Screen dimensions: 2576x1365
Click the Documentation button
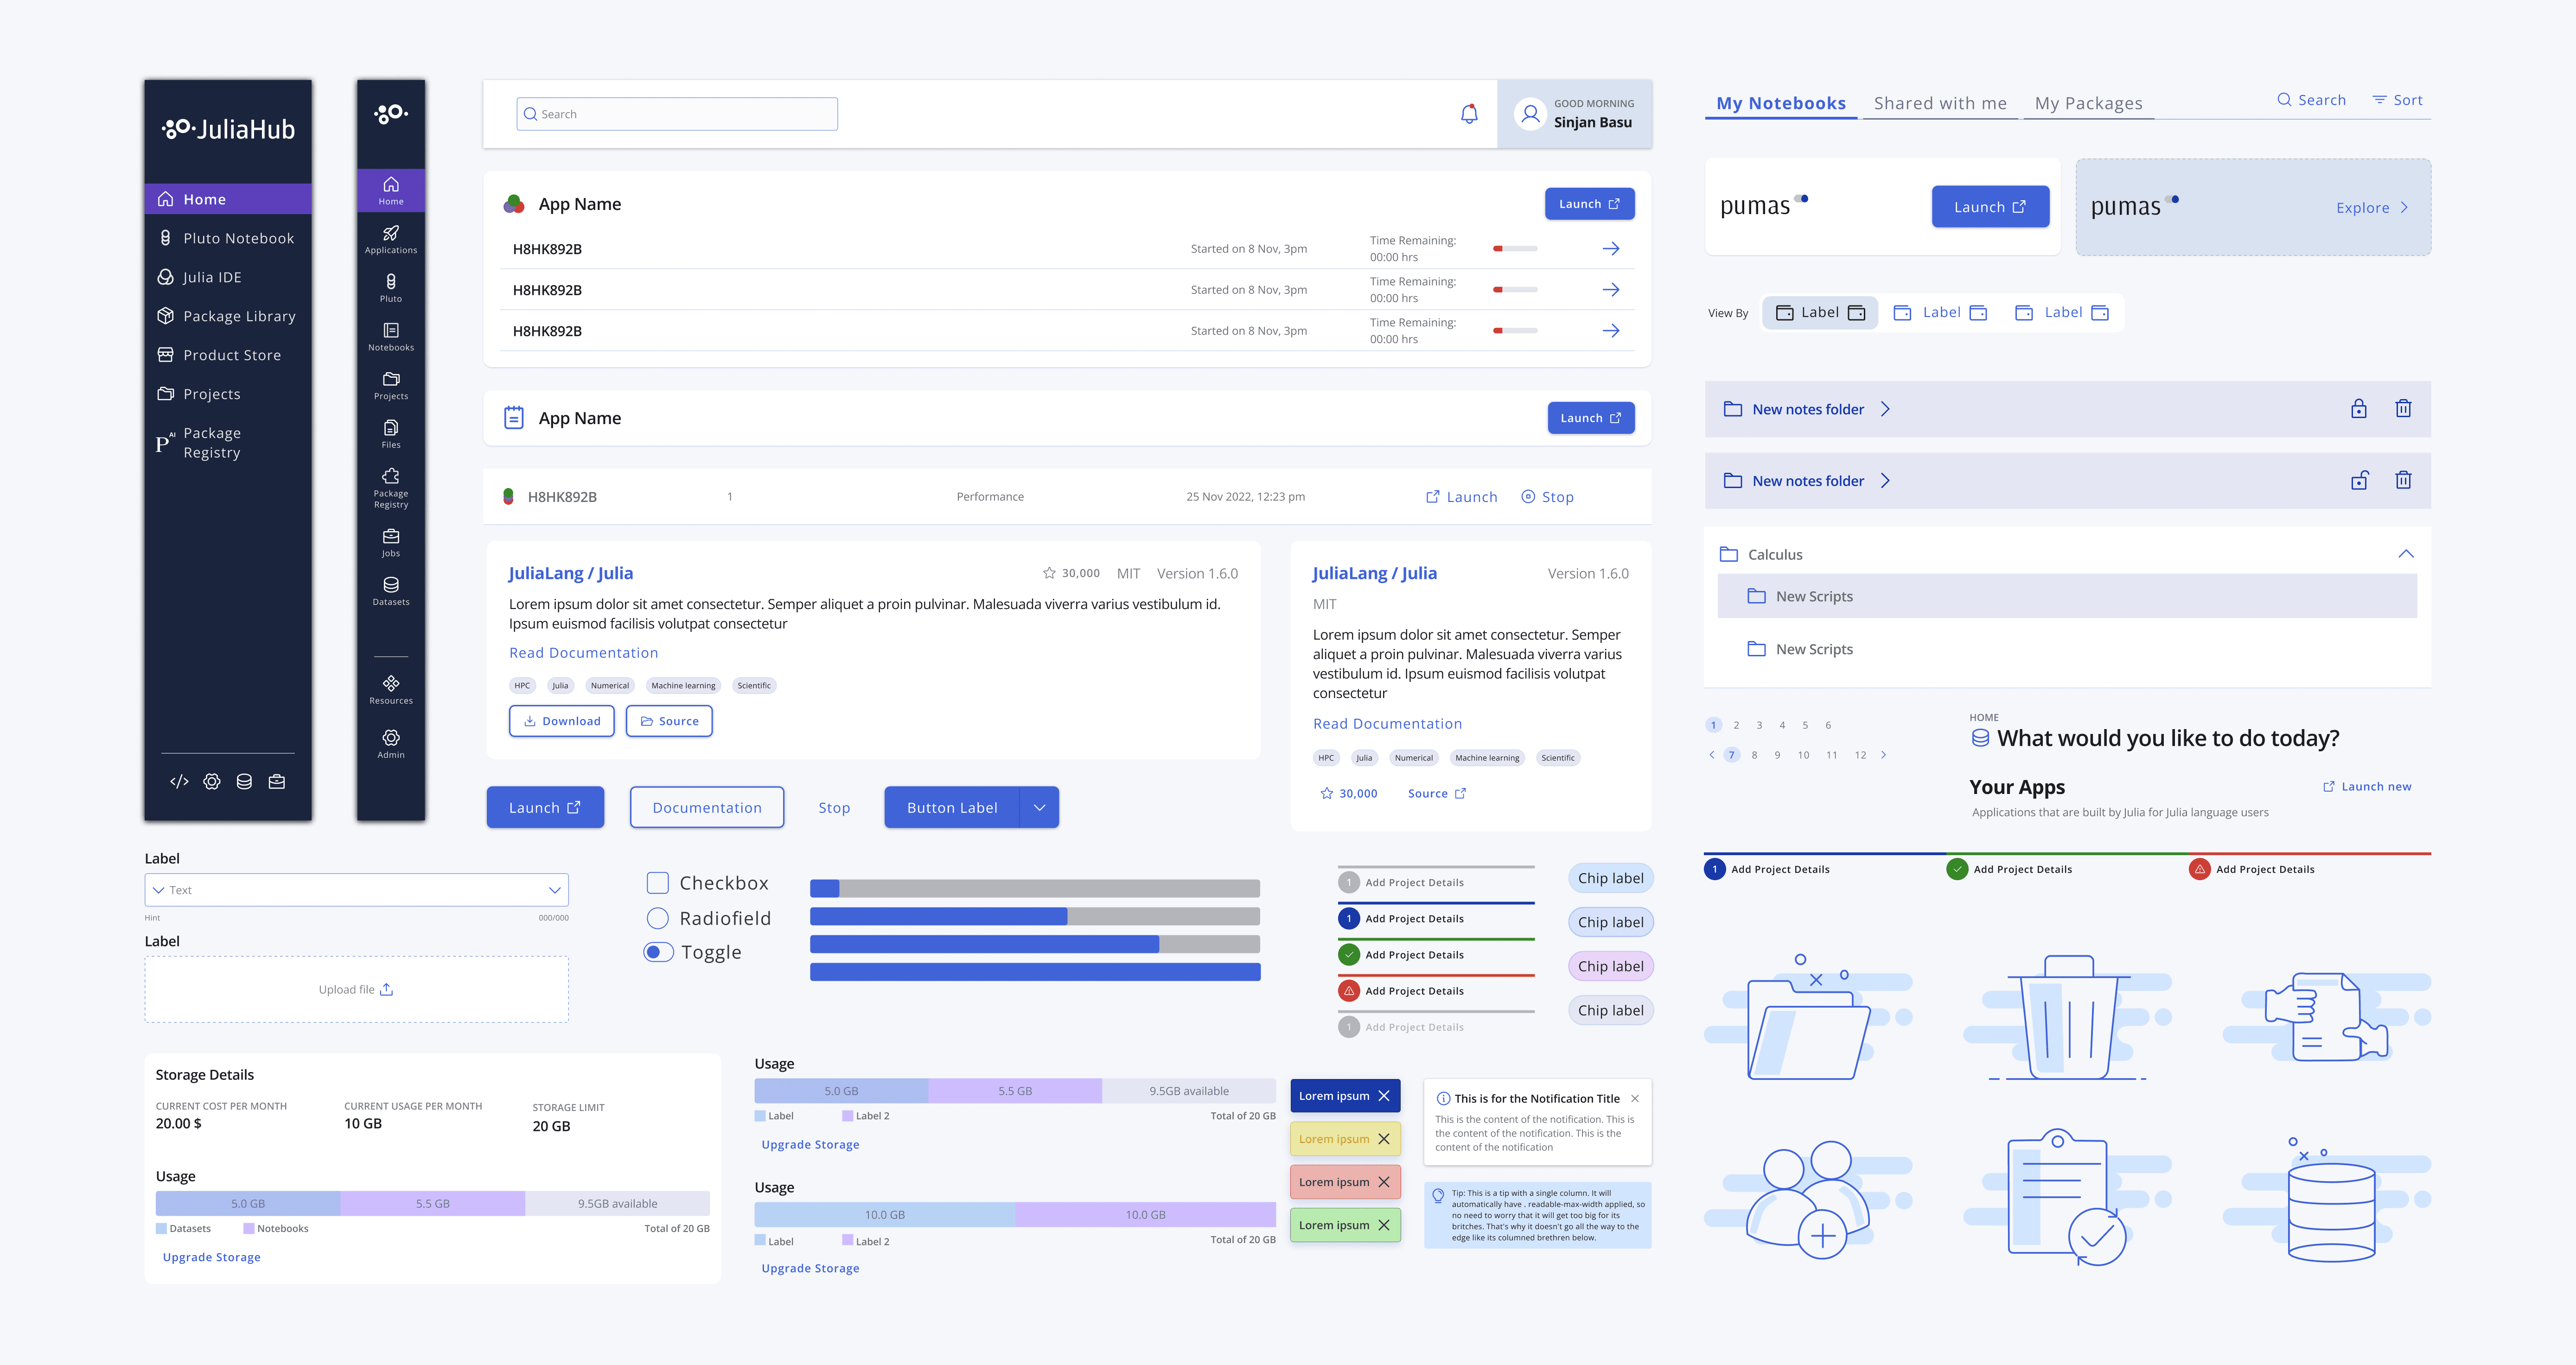point(706,808)
